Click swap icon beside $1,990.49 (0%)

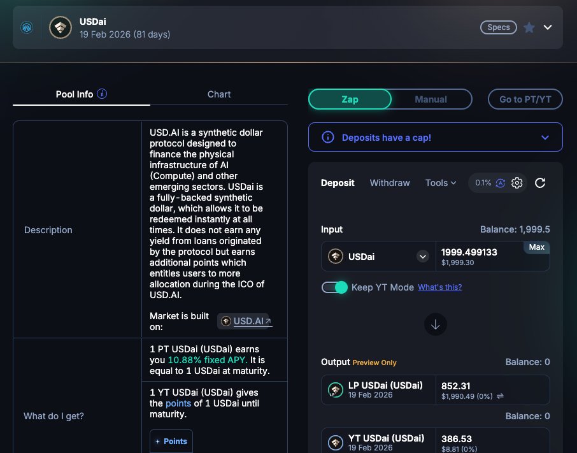[500, 396]
